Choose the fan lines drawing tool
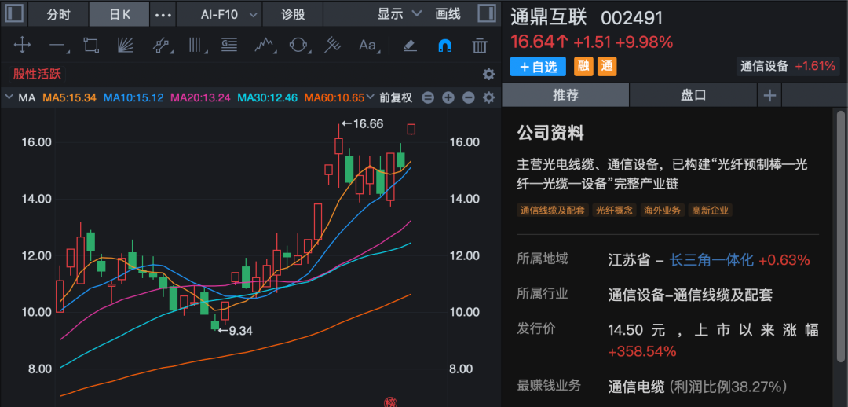Screen dimensions: 848x407 click(x=126, y=46)
